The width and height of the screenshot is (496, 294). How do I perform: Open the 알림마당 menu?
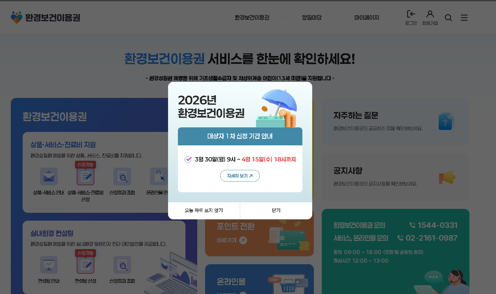click(312, 18)
